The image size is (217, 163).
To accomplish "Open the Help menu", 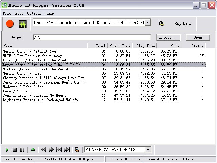I will click(50, 14).
